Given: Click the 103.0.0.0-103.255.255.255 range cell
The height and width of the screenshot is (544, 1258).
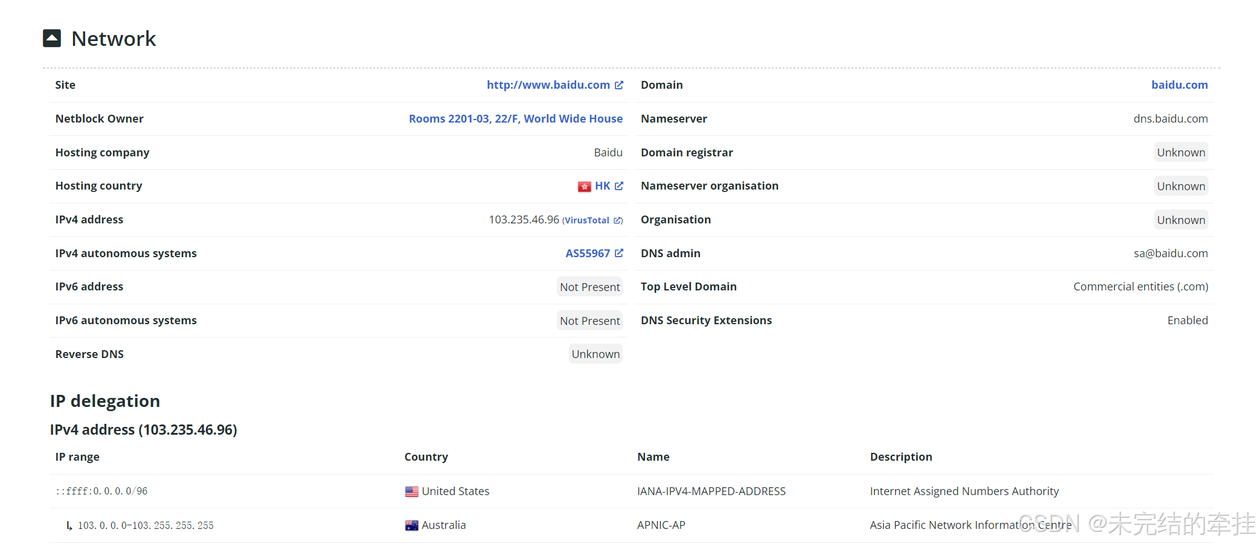Looking at the screenshot, I should (x=146, y=526).
